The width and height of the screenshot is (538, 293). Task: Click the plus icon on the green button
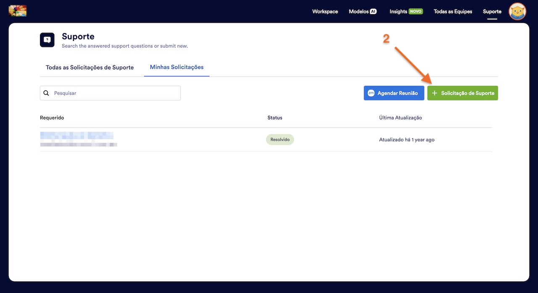pyautogui.click(x=434, y=93)
